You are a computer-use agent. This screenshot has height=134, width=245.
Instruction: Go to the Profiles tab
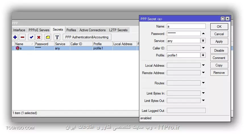point(71,30)
